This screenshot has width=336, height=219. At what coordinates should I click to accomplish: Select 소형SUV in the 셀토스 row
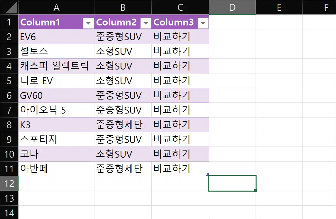coord(123,51)
